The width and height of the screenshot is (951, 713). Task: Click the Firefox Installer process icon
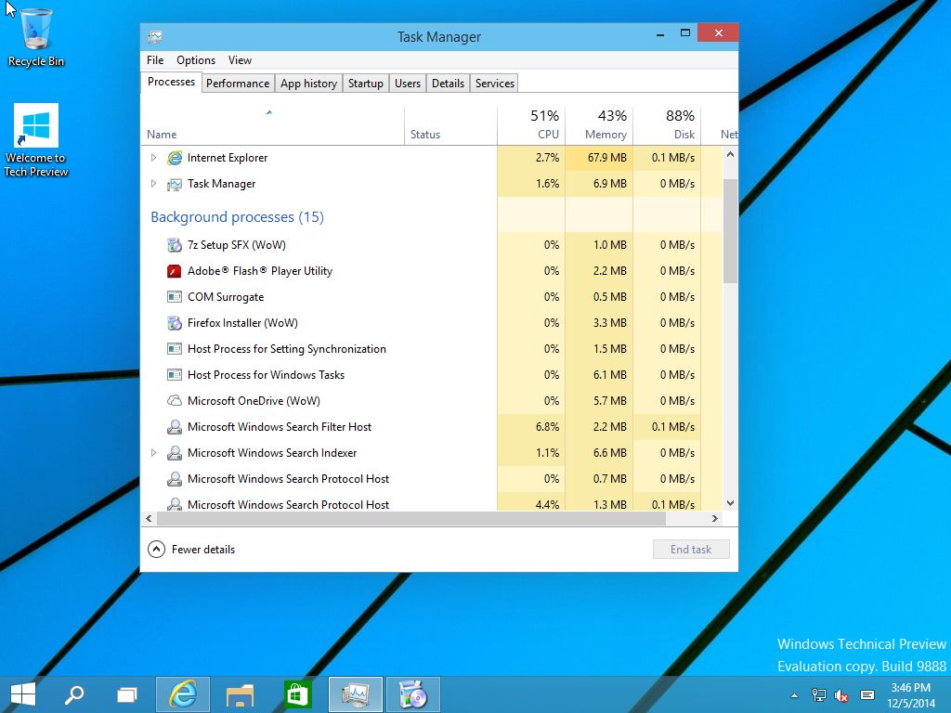[175, 323]
